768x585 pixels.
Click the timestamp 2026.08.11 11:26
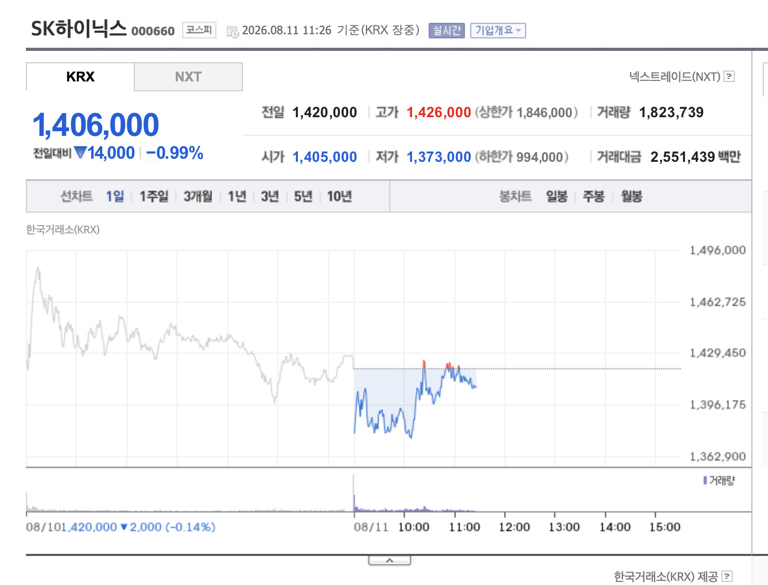click(287, 31)
